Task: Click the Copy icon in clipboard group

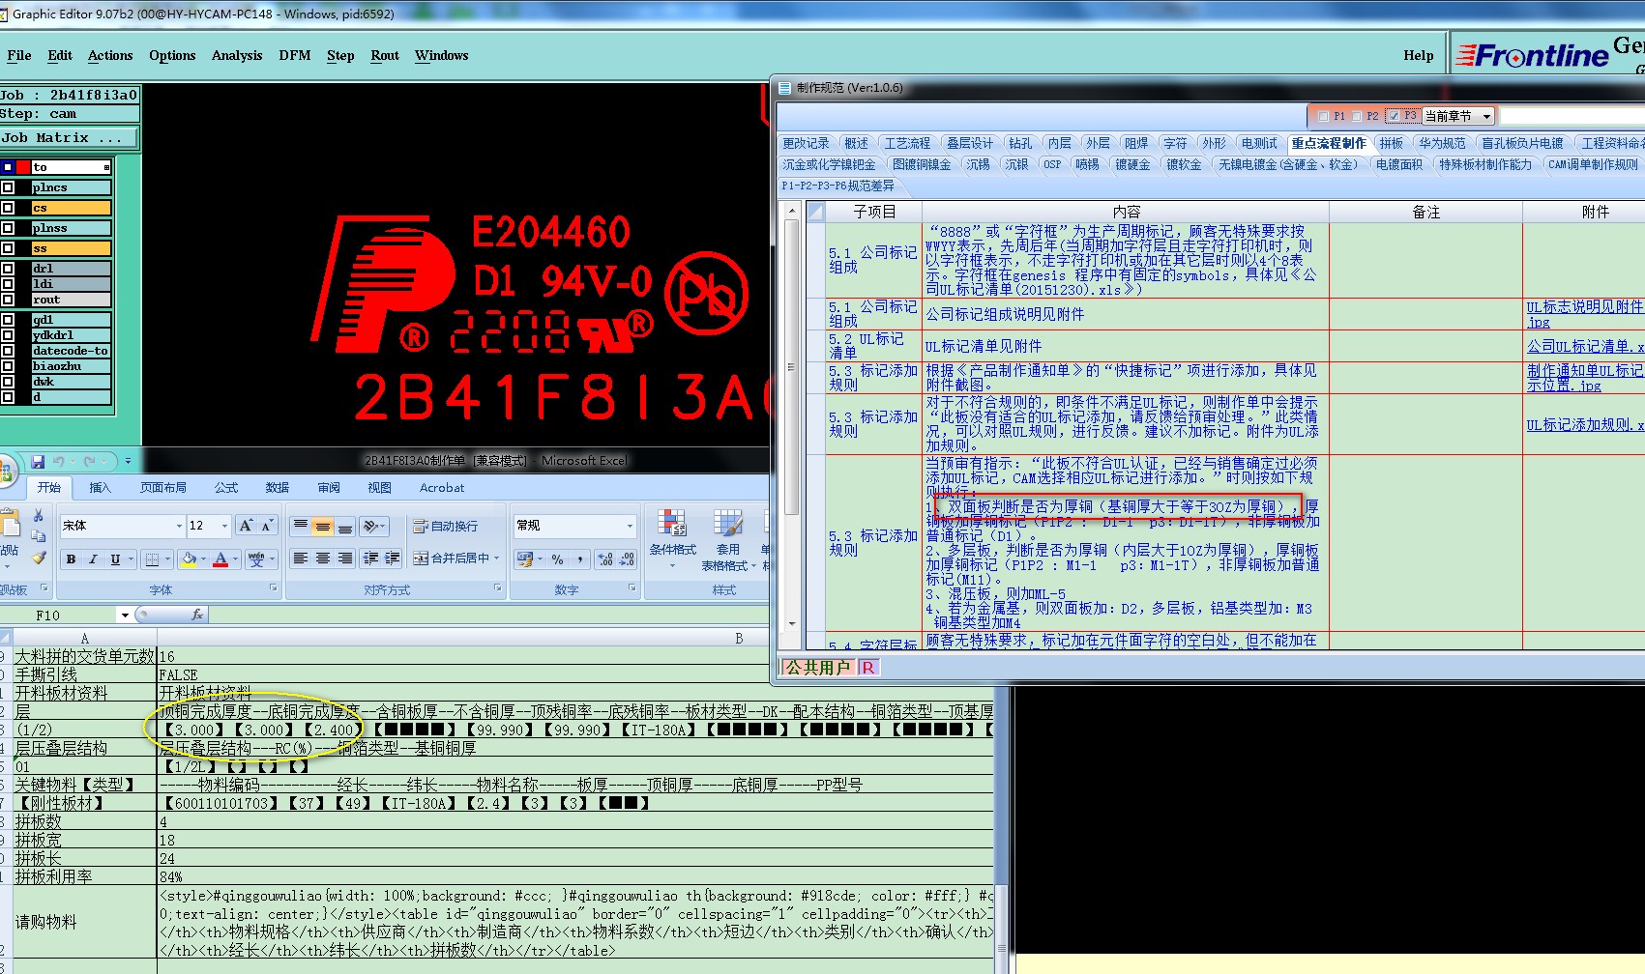Action: coord(38,536)
